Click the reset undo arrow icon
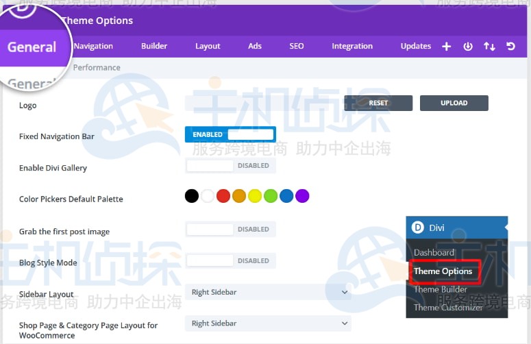Image resolution: width=531 pixels, height=344 pixels. click(510, 47)
